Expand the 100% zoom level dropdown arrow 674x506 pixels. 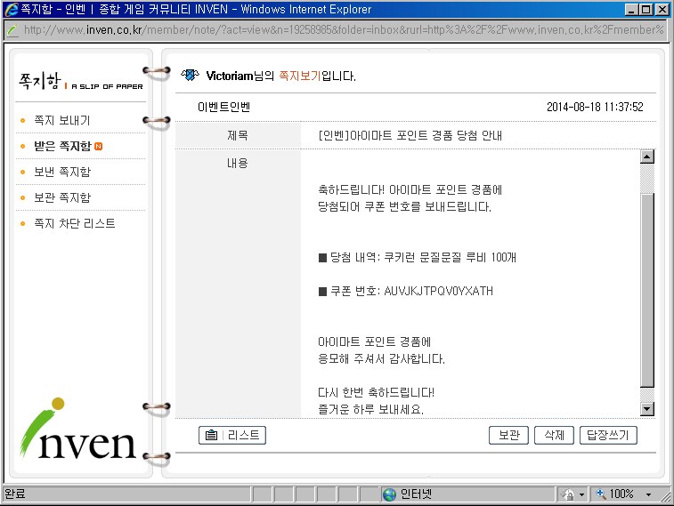(648, 494)
